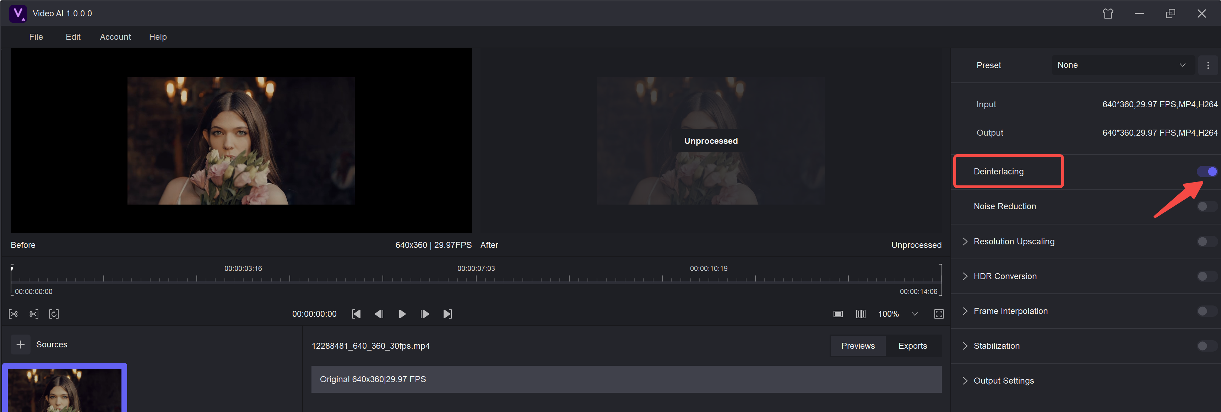Enable the Resolution Upscaling toggle
This screenshot has width=1221, height=412.
[x=1207, y=241]
